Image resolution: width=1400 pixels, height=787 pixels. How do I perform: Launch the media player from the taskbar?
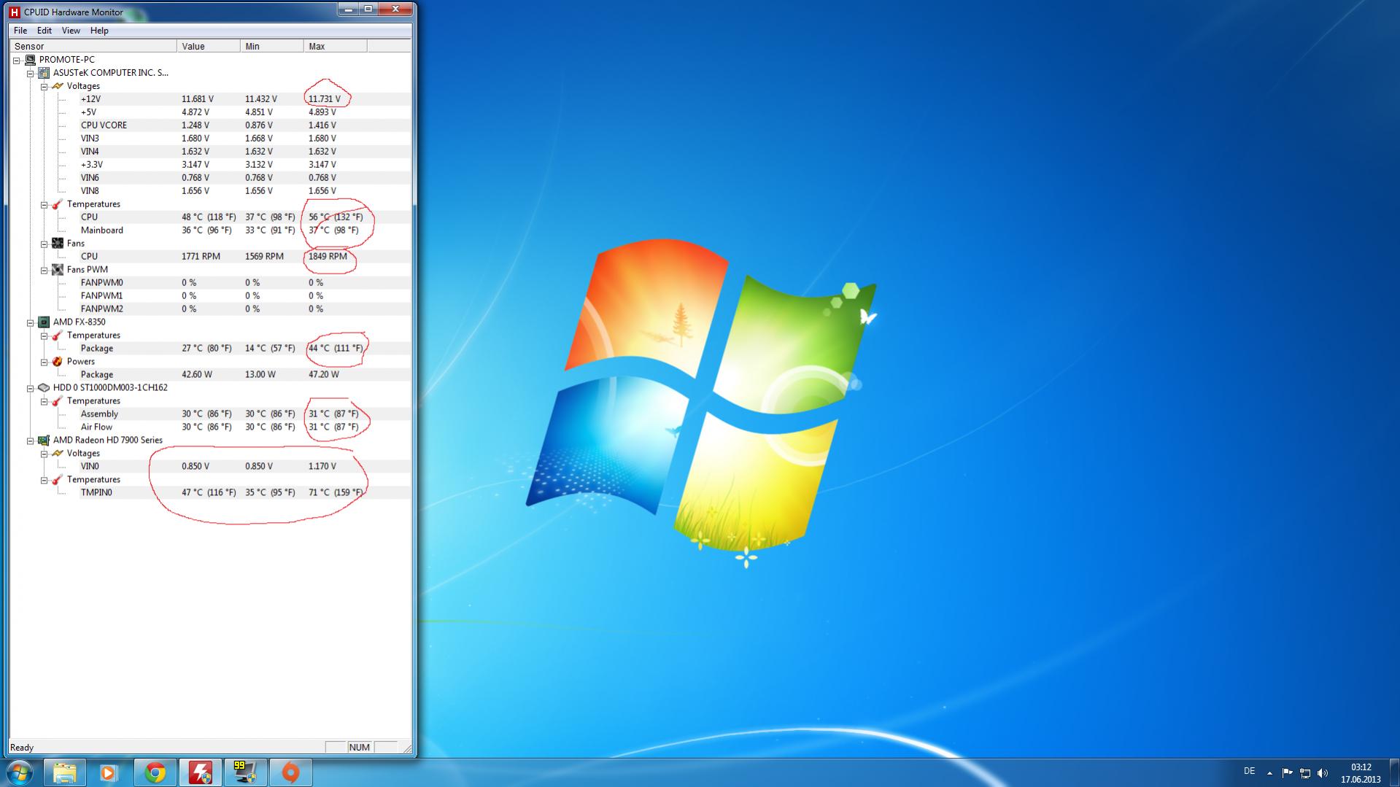pyautogui.click(x=109, y=772)
